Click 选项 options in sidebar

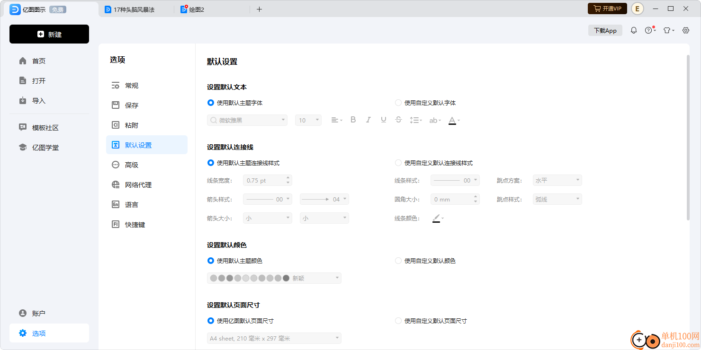(x=49, y=333)
